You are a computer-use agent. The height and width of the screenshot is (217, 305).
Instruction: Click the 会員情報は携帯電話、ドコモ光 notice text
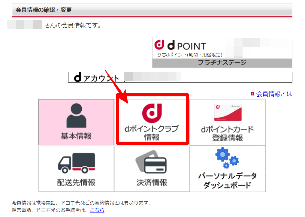82,203
